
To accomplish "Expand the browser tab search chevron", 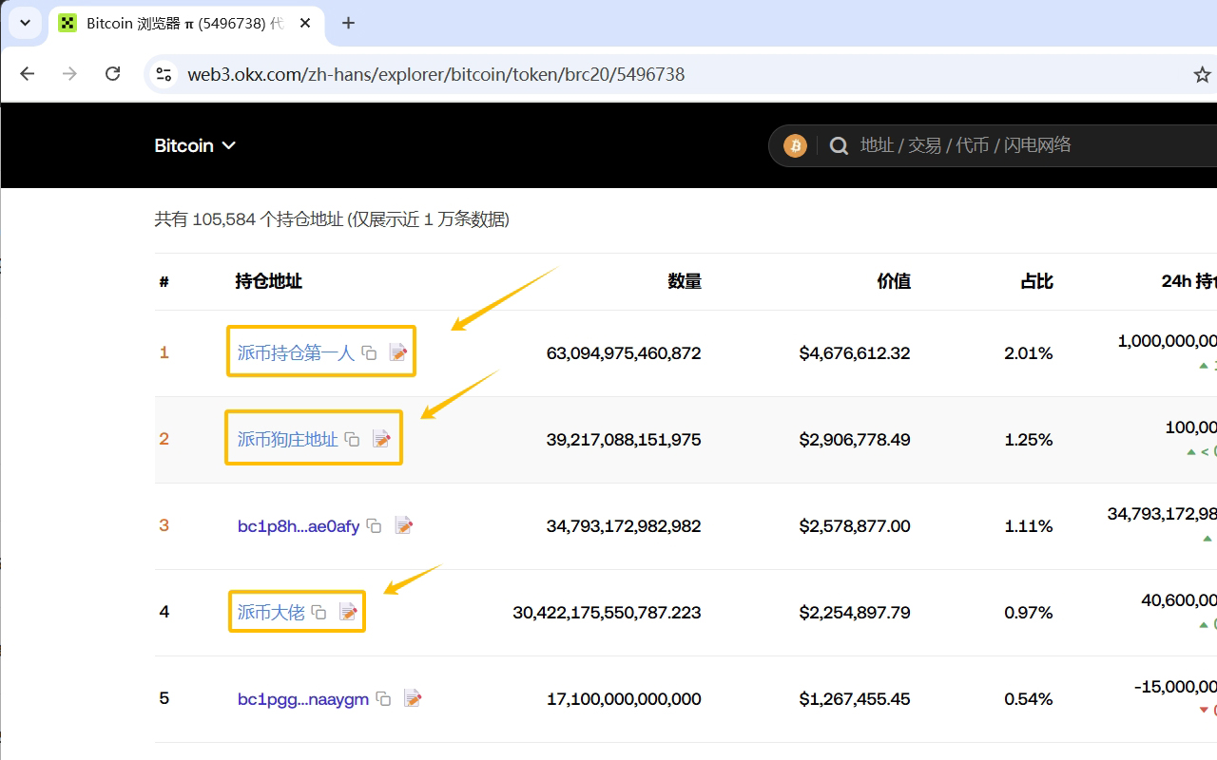I will point(25,23).
